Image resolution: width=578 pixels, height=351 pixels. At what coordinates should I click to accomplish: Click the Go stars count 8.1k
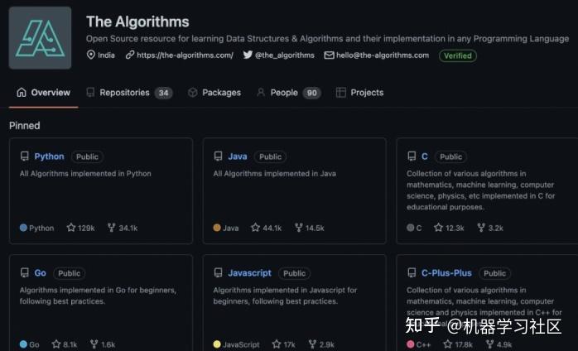(65, 344)
